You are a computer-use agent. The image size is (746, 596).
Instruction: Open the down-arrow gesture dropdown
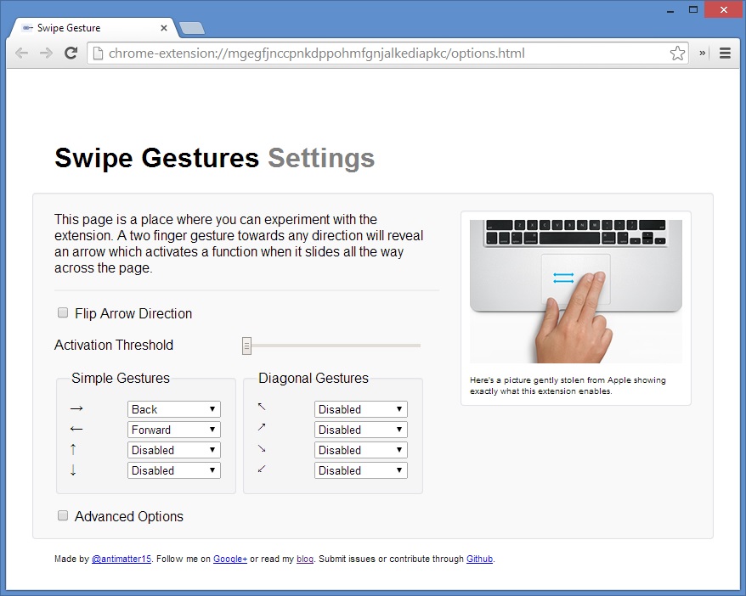pyautogui.click(x=173, y=469)
